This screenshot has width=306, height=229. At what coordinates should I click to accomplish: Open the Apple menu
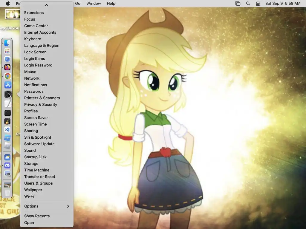[x=8, y=3]
